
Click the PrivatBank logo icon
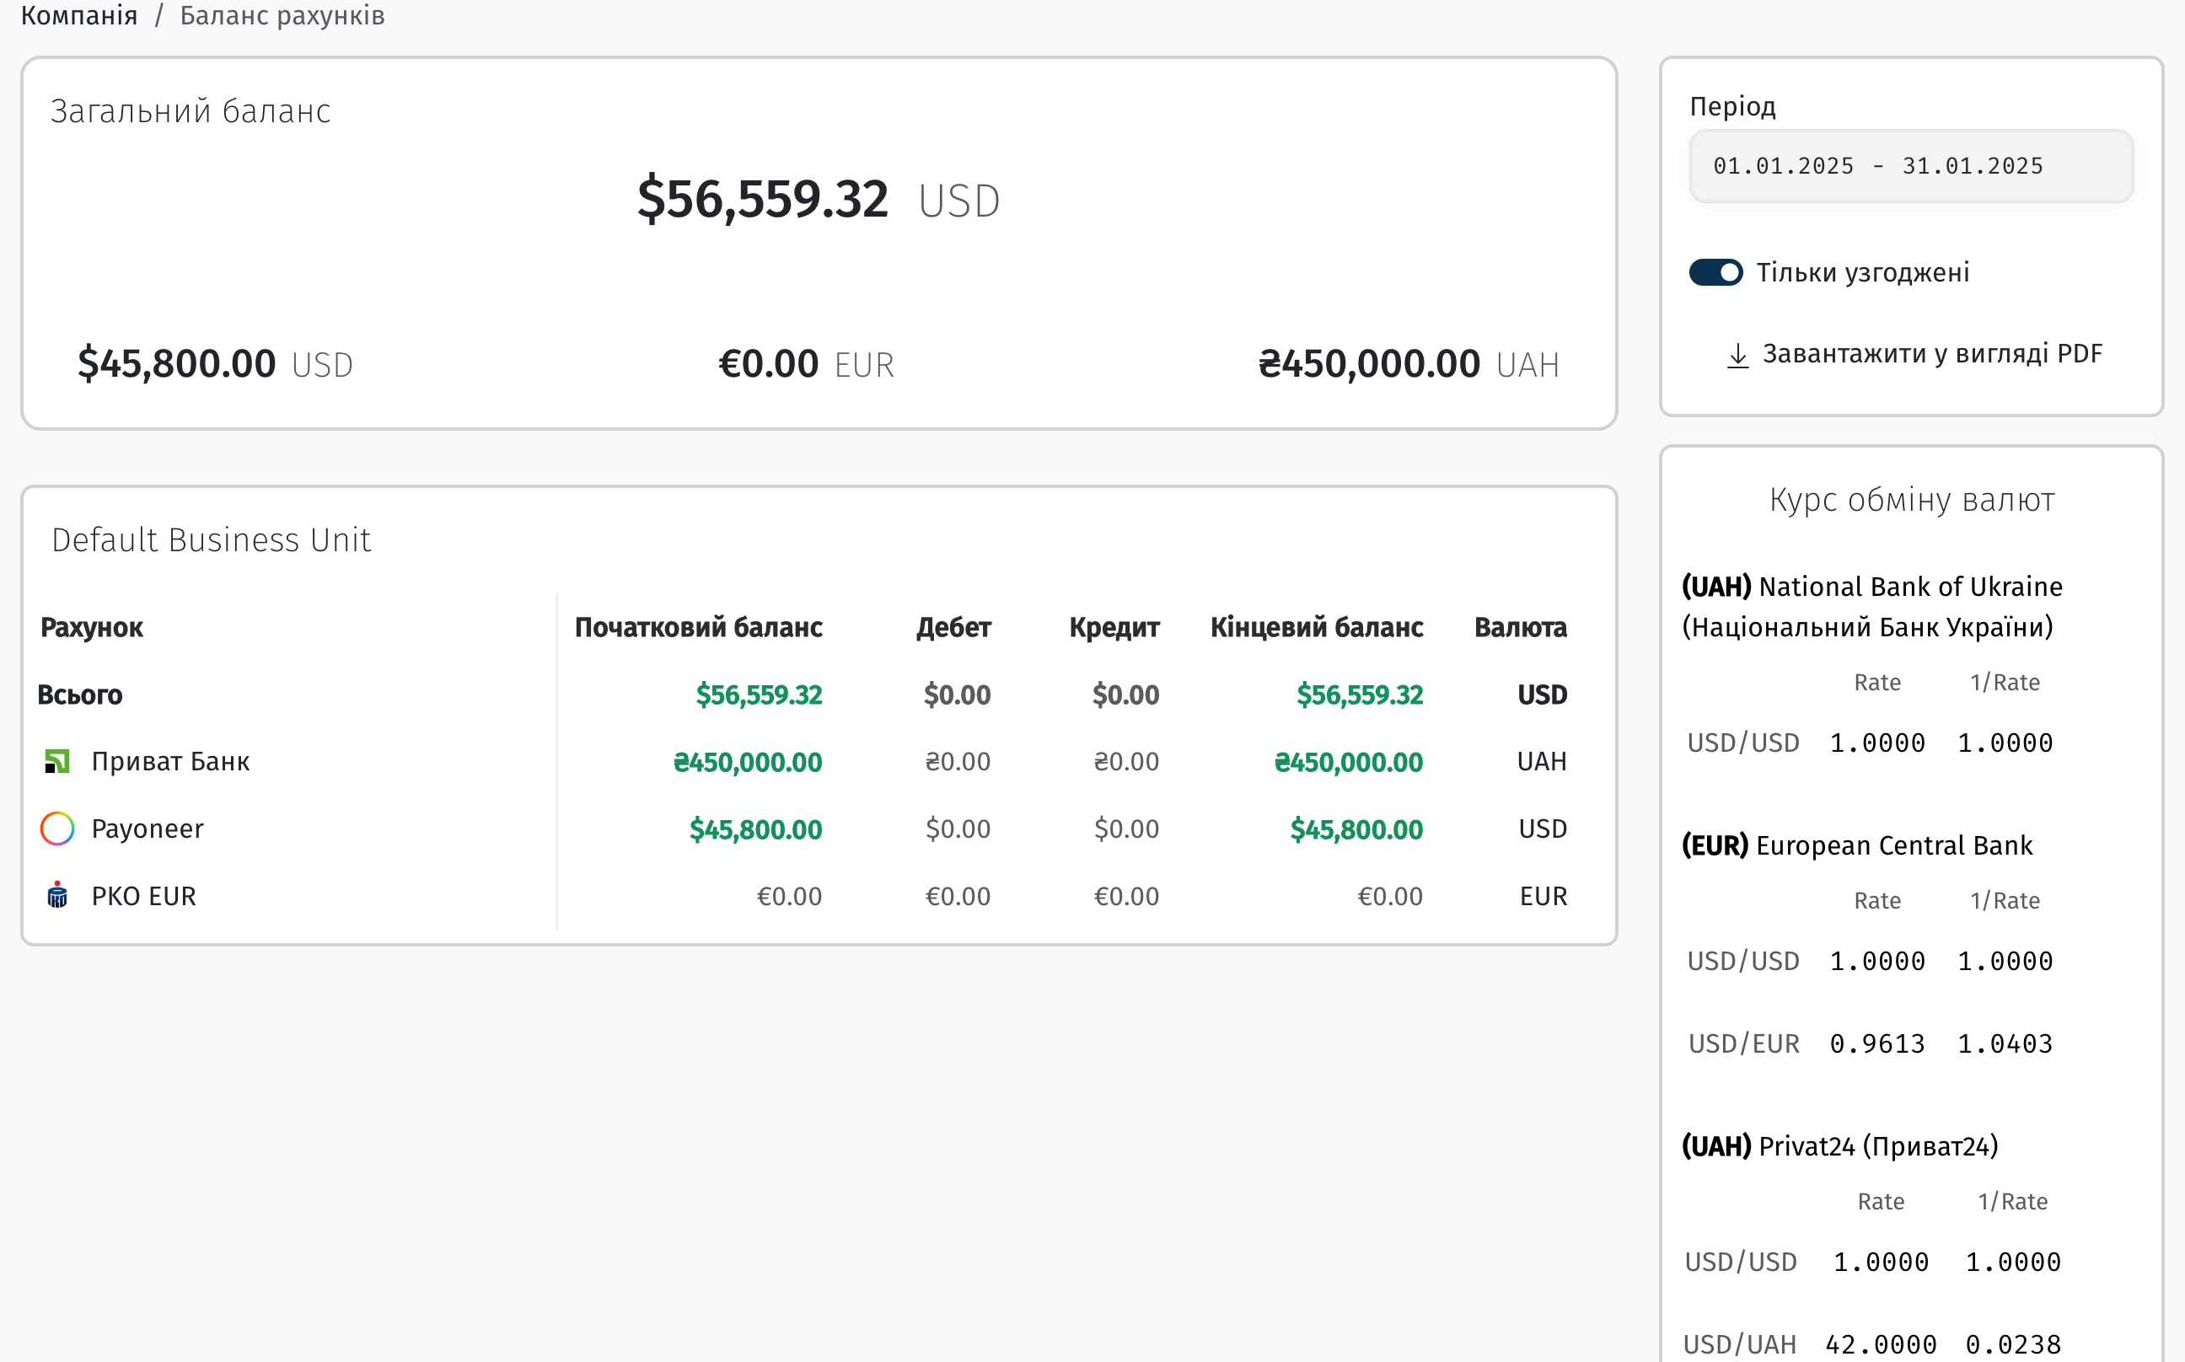[56, 761]
